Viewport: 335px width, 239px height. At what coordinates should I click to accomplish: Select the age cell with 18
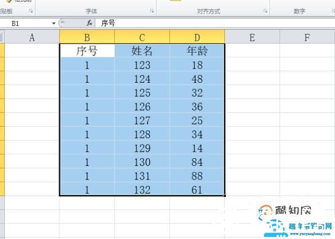pyautogui.click(x=197, y=64)
